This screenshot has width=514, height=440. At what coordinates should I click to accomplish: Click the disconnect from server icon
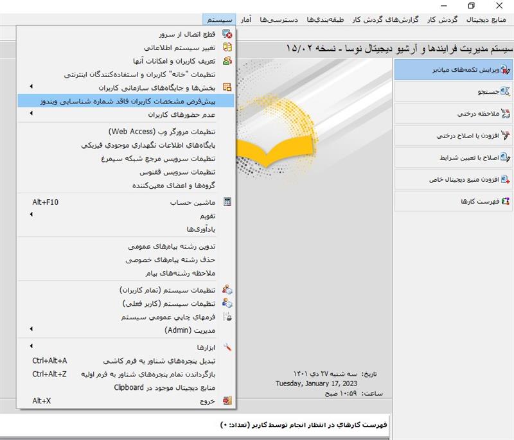click(x=226, y=34)
